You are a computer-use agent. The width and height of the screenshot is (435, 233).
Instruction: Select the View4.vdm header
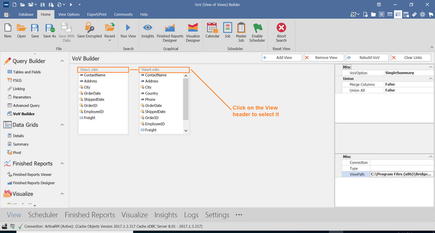tap(164, 69)
